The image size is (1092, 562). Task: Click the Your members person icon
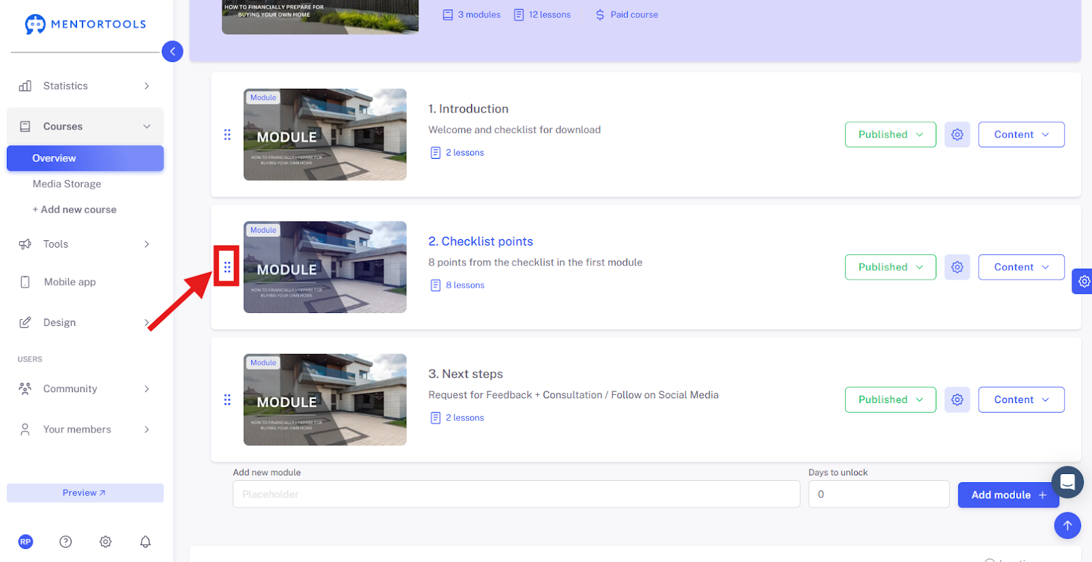point(25,429)
